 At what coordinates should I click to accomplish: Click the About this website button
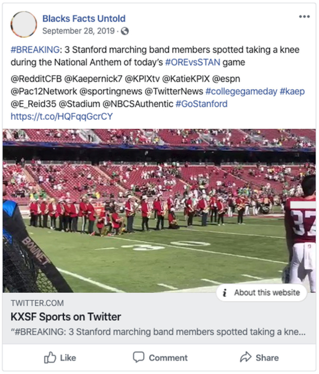[261, 293]
